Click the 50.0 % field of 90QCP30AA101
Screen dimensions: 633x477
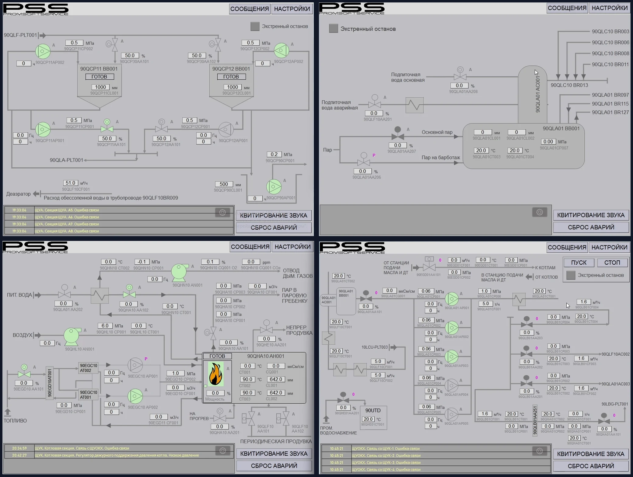tap(130, 56)
